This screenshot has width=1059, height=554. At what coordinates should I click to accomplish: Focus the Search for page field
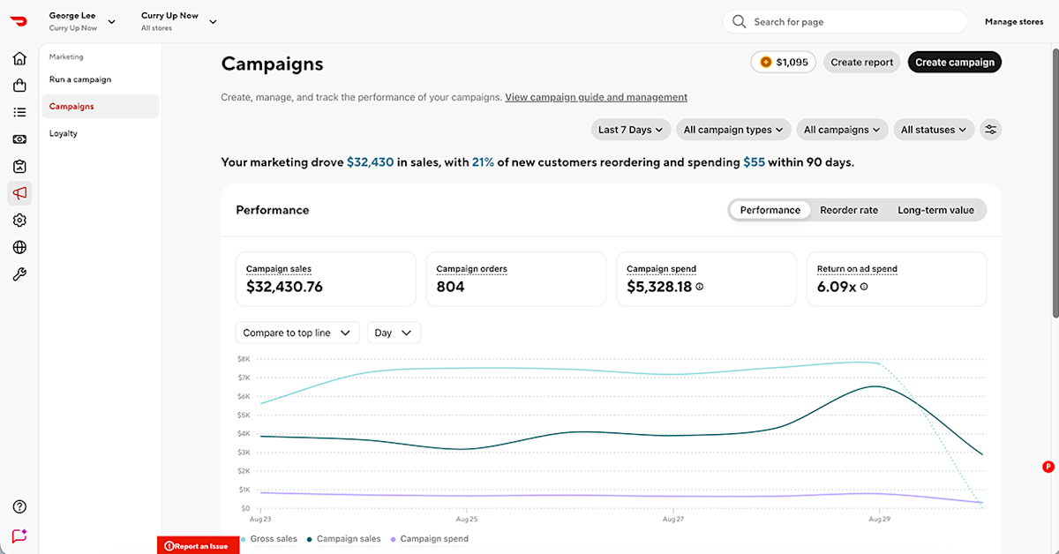pos(845,21)
